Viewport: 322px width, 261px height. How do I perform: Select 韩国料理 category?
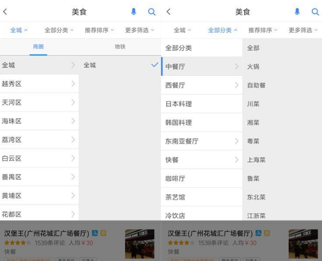[x=202, y=123]
